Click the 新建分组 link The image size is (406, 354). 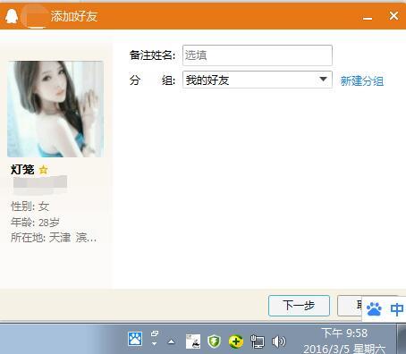(362, 80)
